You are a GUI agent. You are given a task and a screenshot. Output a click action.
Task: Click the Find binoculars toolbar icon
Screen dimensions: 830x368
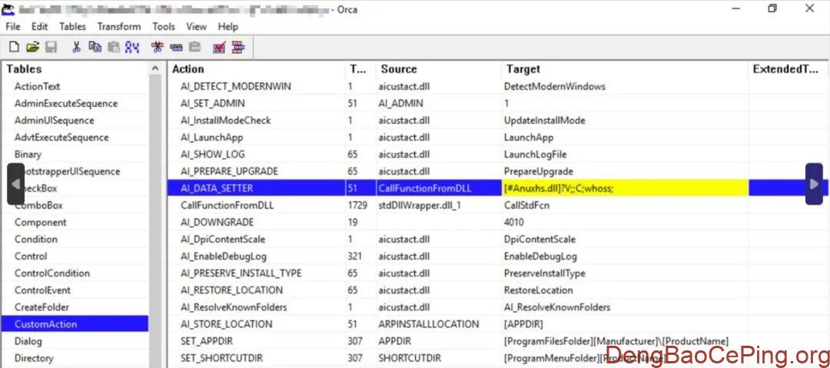point(132,48)
